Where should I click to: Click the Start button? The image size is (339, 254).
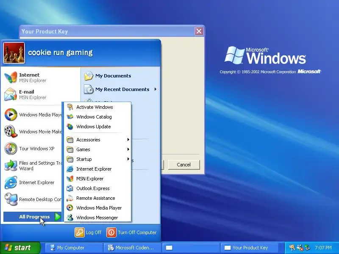[20, 248]
